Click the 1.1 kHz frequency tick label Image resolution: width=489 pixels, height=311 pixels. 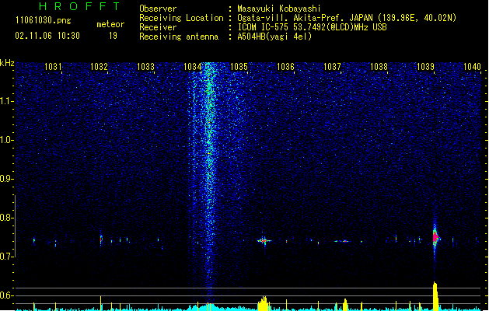pos(7,101)
